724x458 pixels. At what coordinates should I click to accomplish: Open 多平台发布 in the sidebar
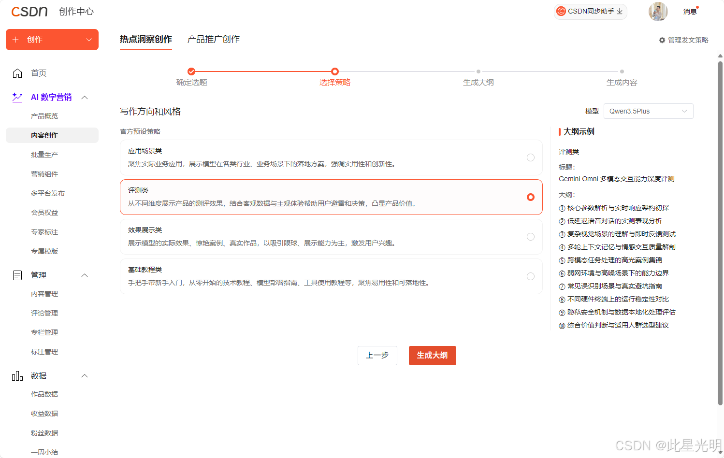(48, 193)
